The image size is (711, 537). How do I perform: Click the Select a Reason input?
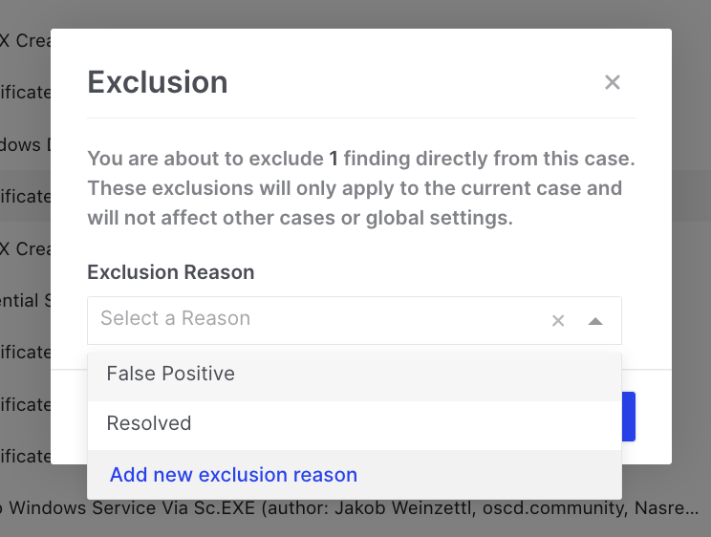click(315, 319)
